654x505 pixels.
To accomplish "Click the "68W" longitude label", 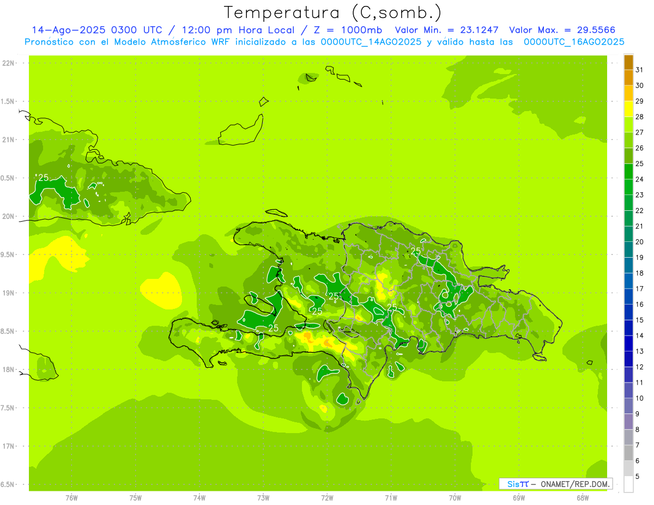I will [583, 497].
